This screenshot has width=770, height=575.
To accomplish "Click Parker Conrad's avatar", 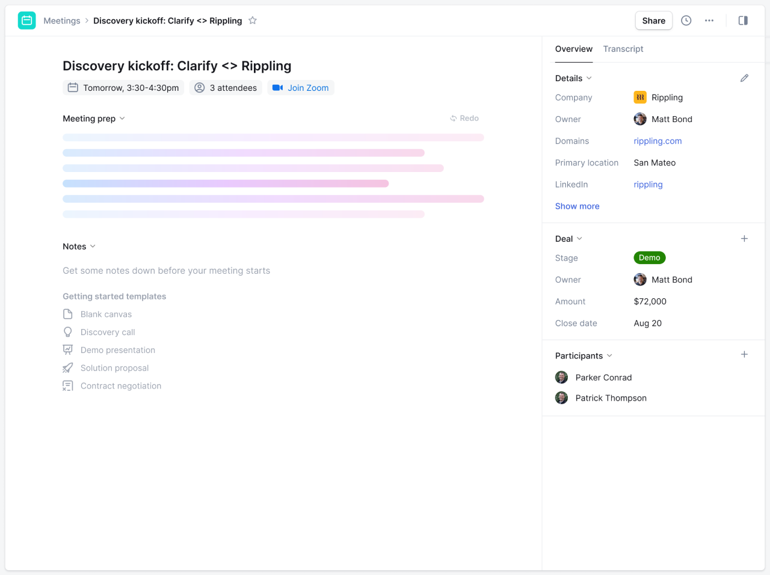I will point(562,378).
